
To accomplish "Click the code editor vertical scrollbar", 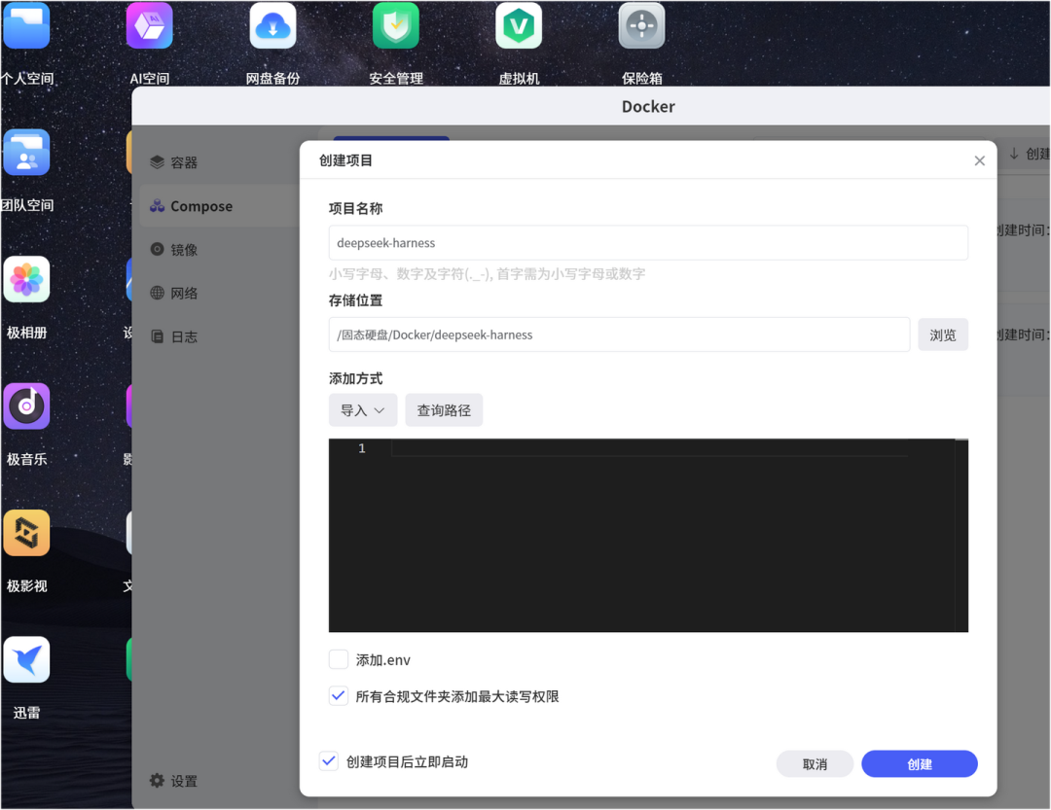I will coord(961,536).
